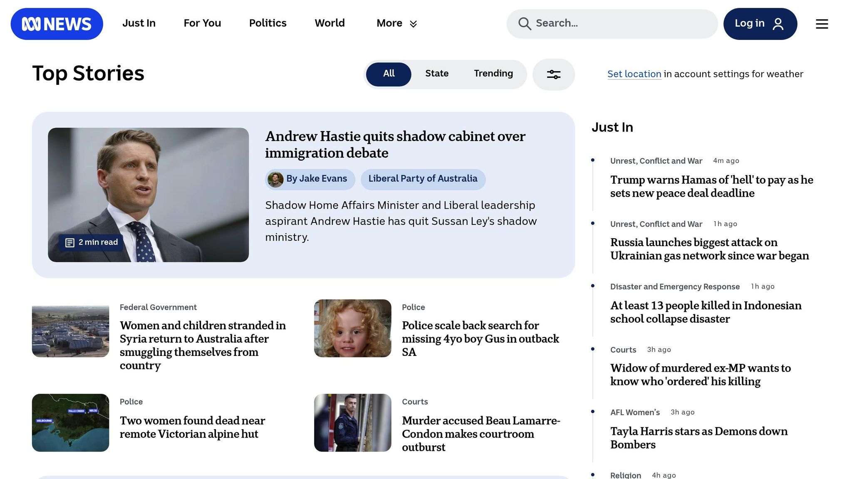The width and height of the screenshot is (852, 479).
Task: Open the filter settings sliders icon
Action: click(553, 74)
